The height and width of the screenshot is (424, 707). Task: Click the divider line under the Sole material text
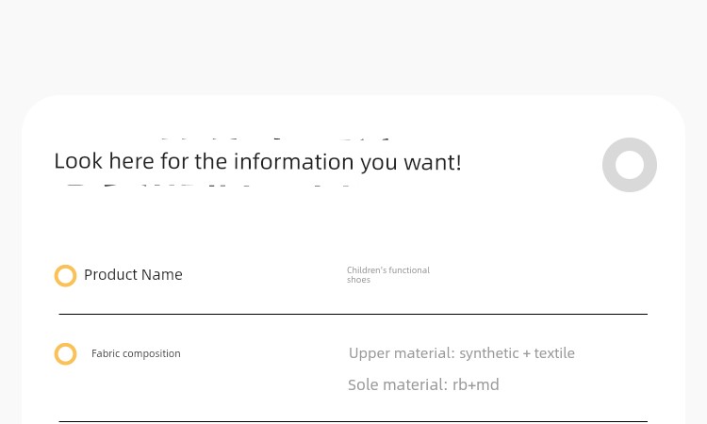(x=353, y=421)
